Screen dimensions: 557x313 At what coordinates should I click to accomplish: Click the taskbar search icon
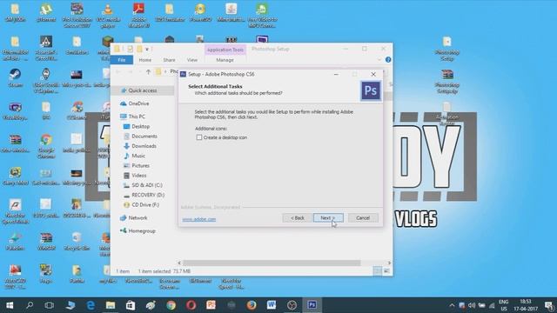pos(30,305)
